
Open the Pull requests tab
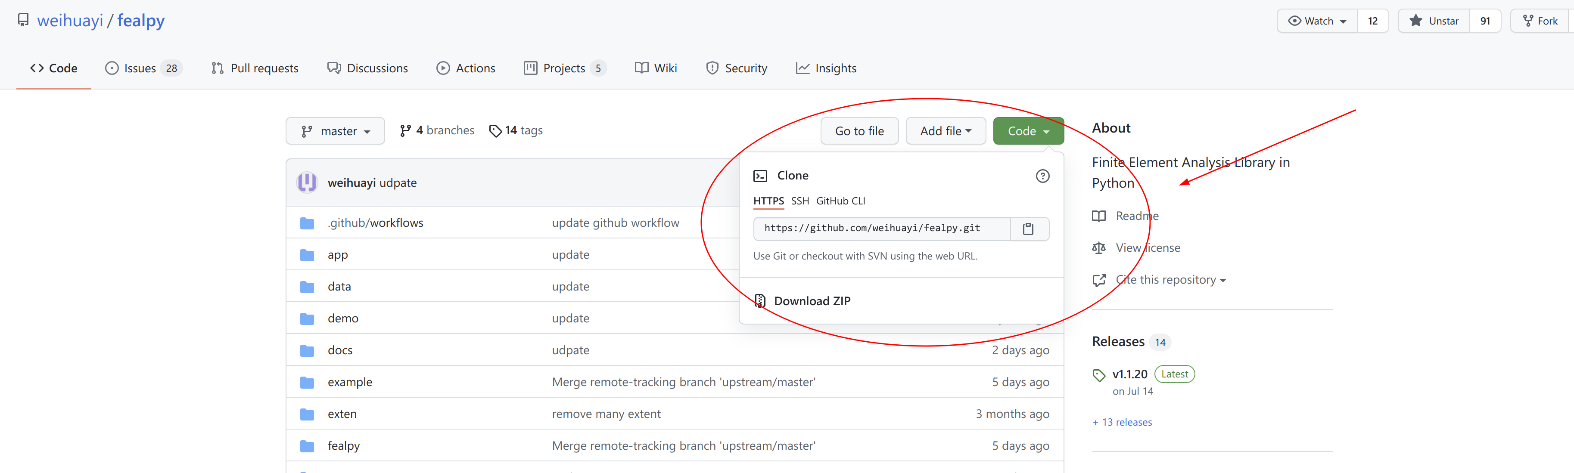(x=255, y=68)
